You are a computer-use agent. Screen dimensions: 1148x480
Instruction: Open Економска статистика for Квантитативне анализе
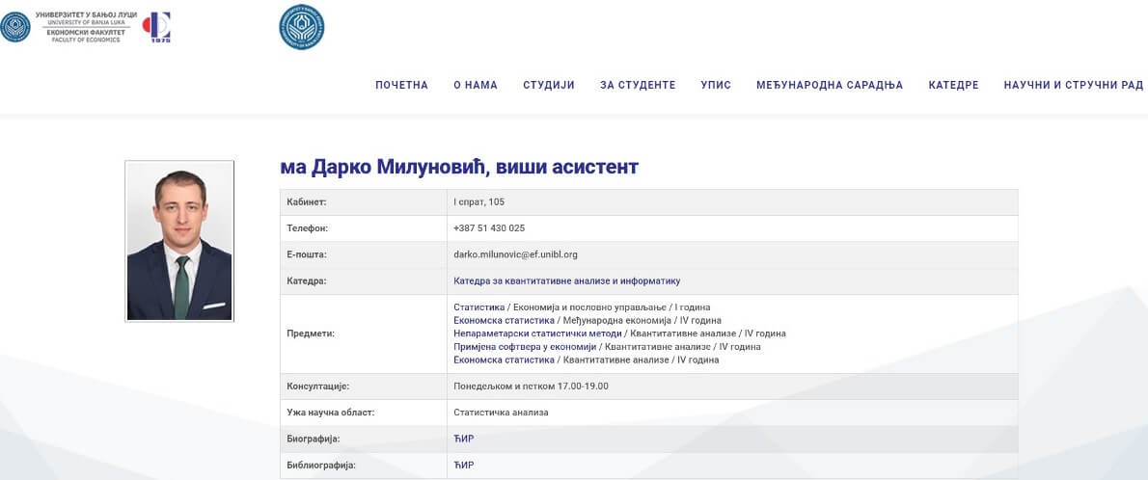pyautogui.click(x=504, y=360)
